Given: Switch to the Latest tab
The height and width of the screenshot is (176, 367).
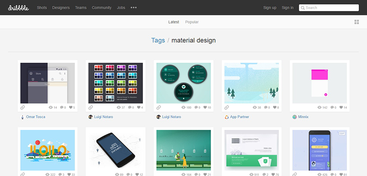Looking at the screenshot, I should tap(174, 22).
